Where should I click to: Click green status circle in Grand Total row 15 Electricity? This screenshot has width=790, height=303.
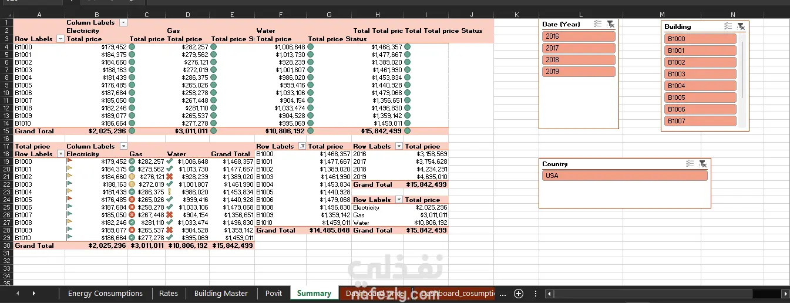(x=132, y=131)
